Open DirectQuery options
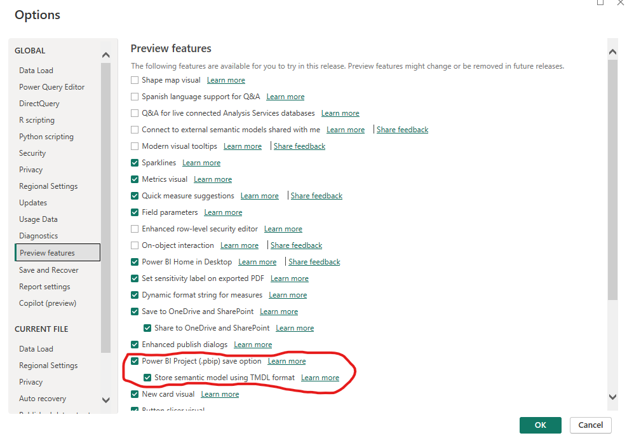 click(x=39, y=103)
